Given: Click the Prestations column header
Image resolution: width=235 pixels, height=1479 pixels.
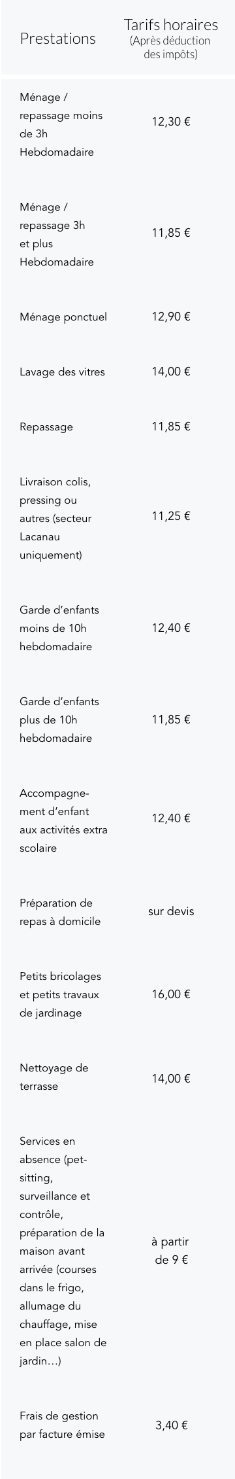Looking at the screenshot, I should click(x=57, y=39).
